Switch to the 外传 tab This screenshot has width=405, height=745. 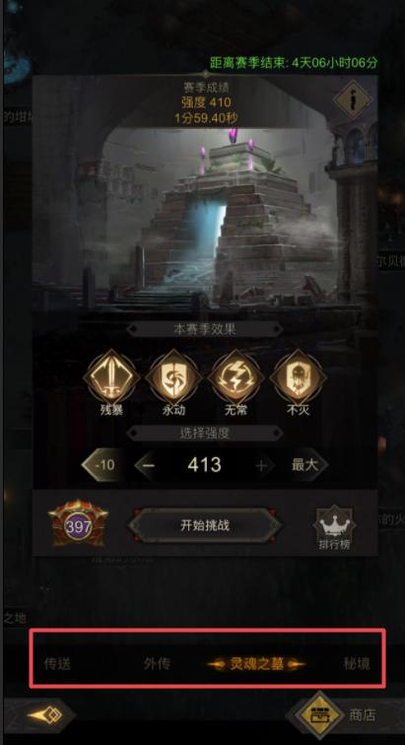(x=157, y=663)
